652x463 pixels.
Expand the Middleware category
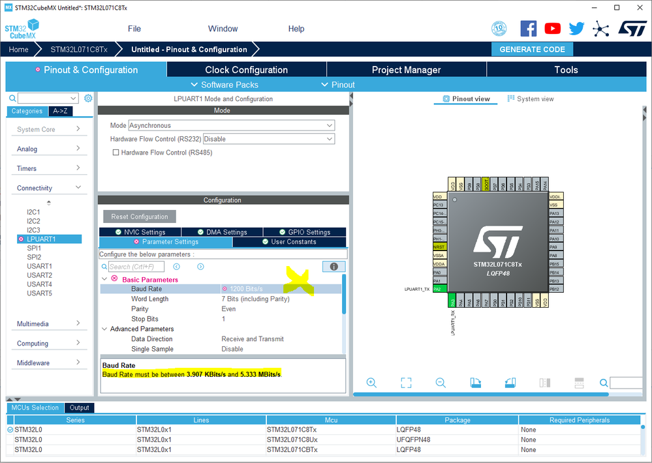(x=49, y=363)
